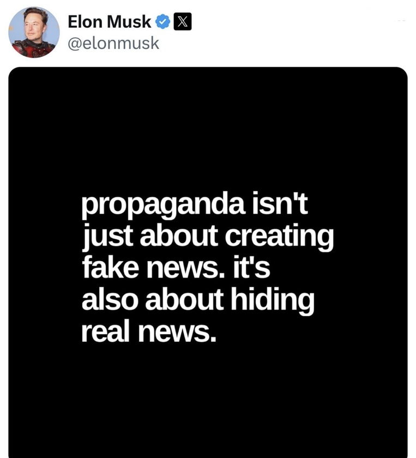Click the word "about" before "creating"

click(179, 234)
